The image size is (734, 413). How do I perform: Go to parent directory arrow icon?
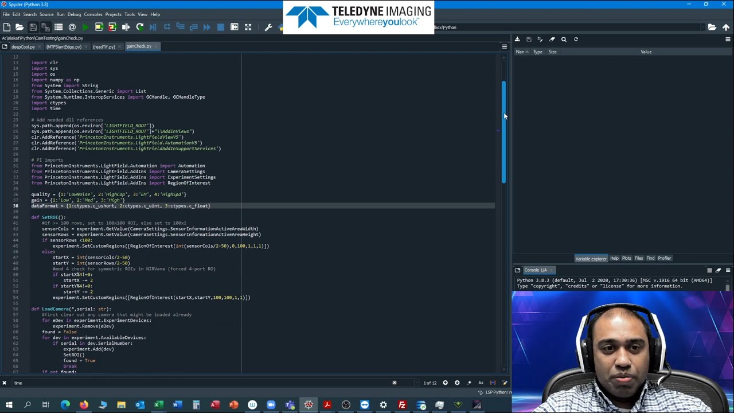pos(726,27)
